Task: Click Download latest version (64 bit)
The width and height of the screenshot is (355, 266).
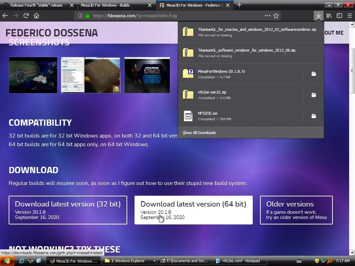Action: tap(193, 210)
